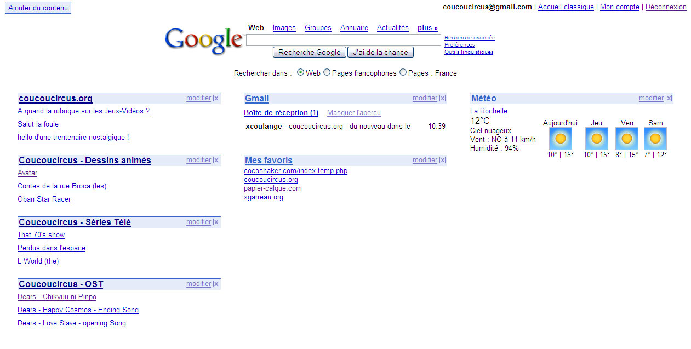This screenshot has height=349, width=691.
Task: Switch to the Annuaire search tab
Action: (x=354, y=28)
